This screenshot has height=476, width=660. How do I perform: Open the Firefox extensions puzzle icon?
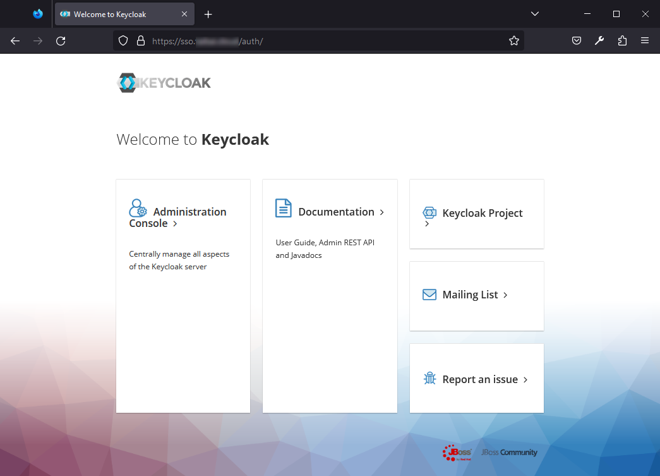(x=622, y=41)
